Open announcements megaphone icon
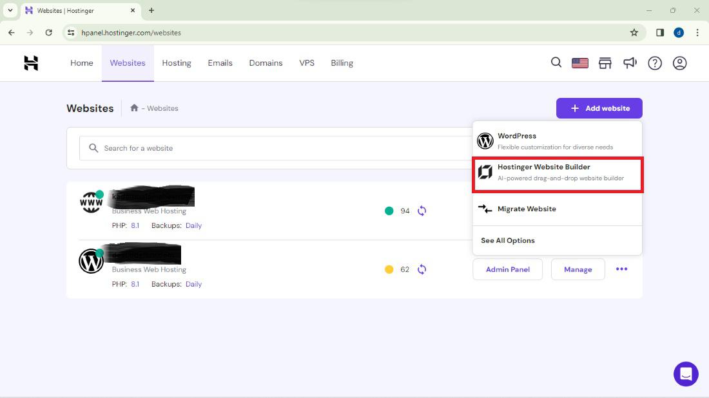Screen dimensions: 709x398 click(x=630, y=63)
